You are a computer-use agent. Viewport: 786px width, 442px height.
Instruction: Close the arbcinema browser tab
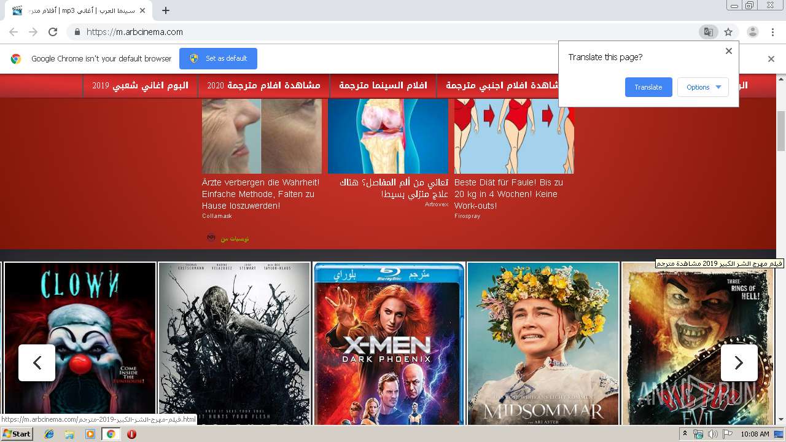[x=143, y=10]
